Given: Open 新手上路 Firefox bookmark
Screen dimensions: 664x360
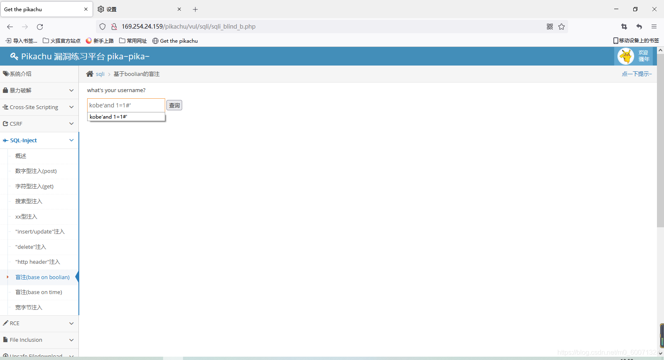Looking at the screenshot, I should click(x=100, y=41).
